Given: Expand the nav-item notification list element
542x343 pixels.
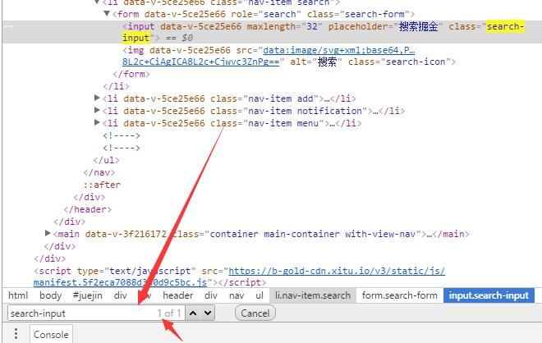Looking at the screenshot, I should pos(97,111).
